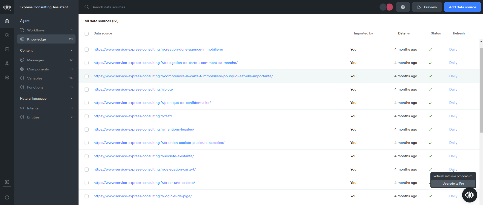The height and width of the screenshot is (205, 483).
Task: Collapse the Natural language section chevron
Action: 71,99
